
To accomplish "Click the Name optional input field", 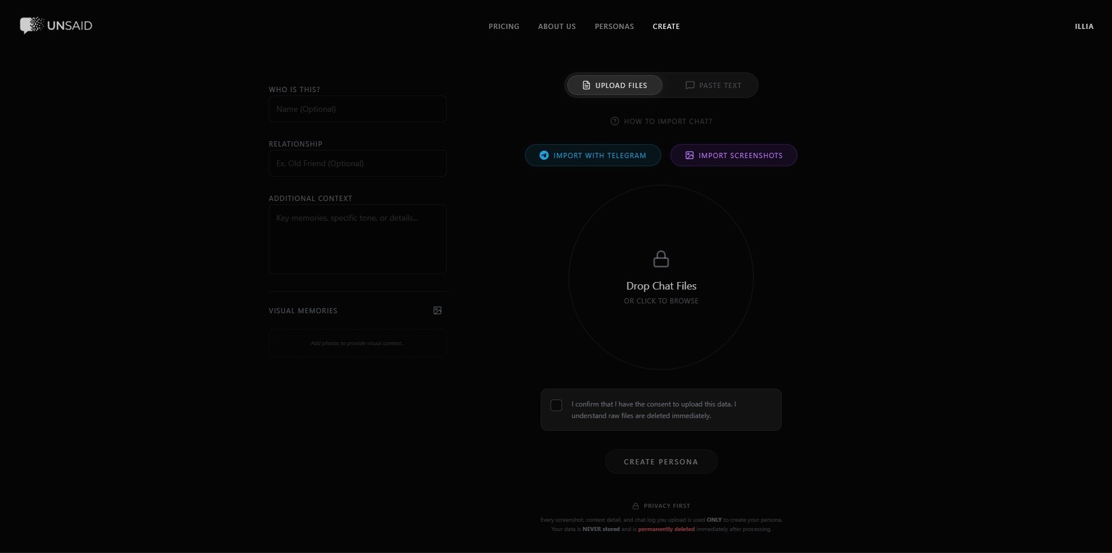I will point(358,109).
